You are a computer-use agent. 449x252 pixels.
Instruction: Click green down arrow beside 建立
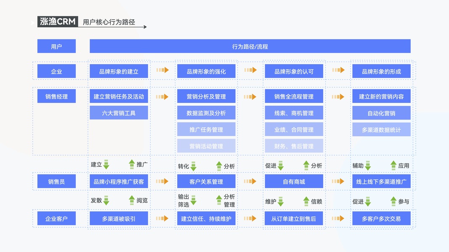[x=106, y=165]
